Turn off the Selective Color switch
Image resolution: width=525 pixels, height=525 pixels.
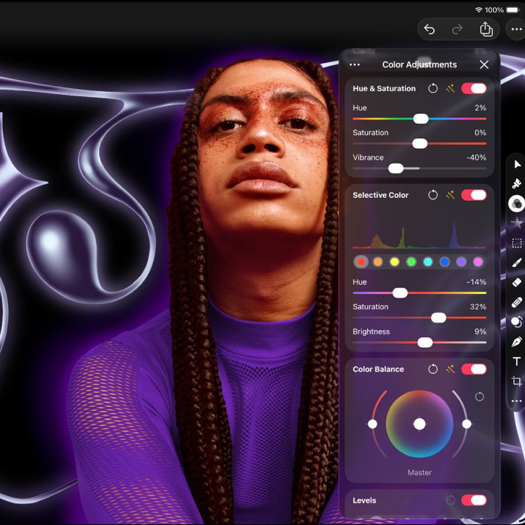[x=474, y=195]
